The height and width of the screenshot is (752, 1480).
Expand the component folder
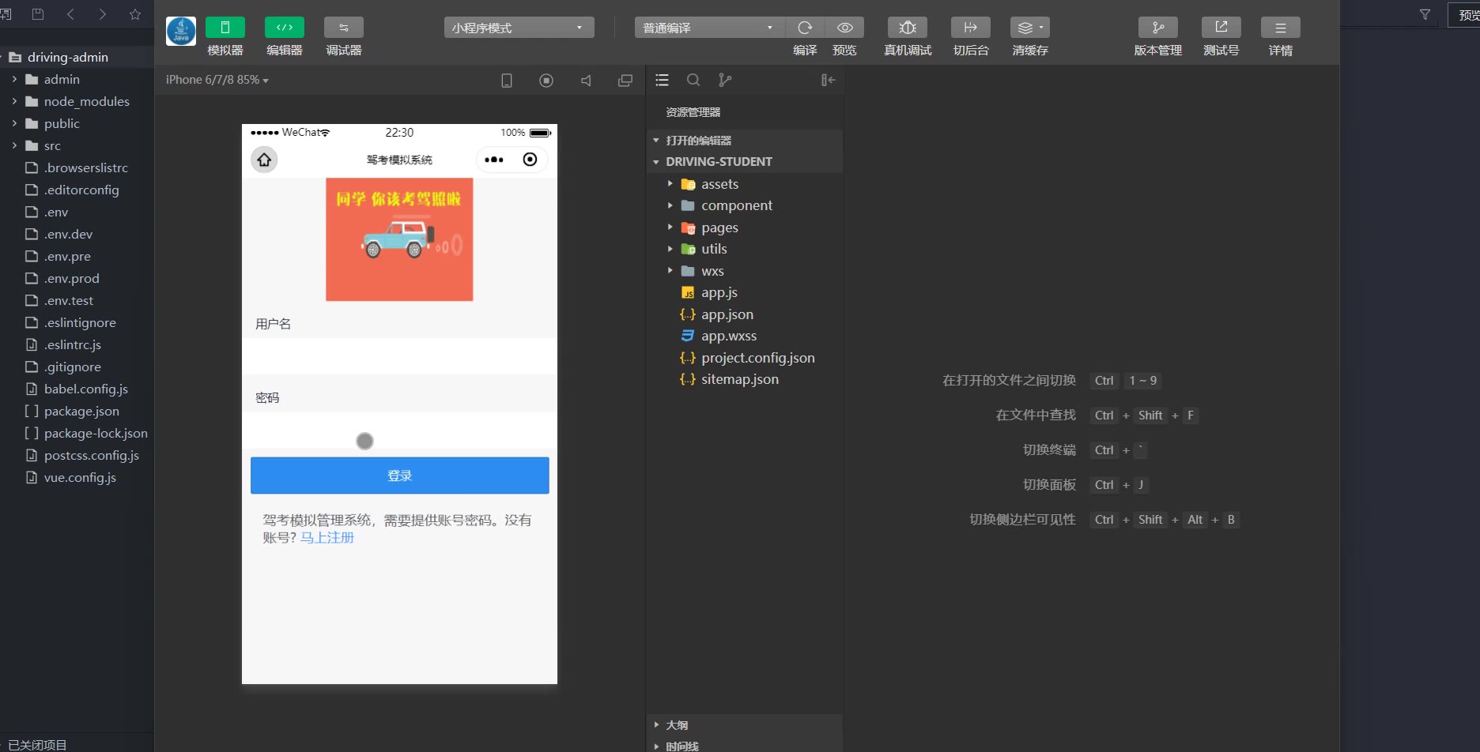745,205
